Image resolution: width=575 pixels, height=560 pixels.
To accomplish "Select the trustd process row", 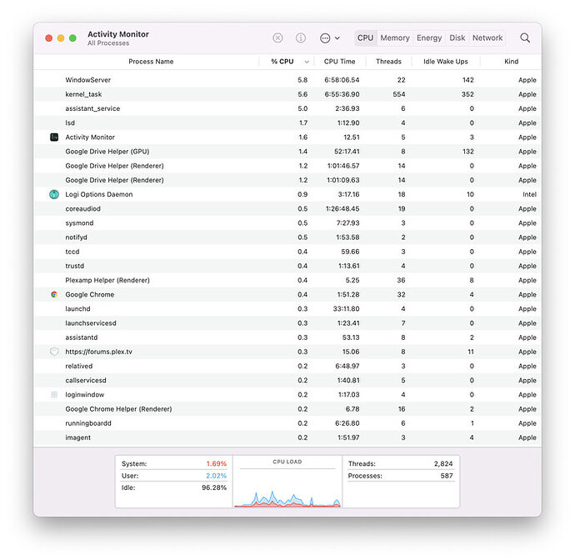I will tap(287, 266).
